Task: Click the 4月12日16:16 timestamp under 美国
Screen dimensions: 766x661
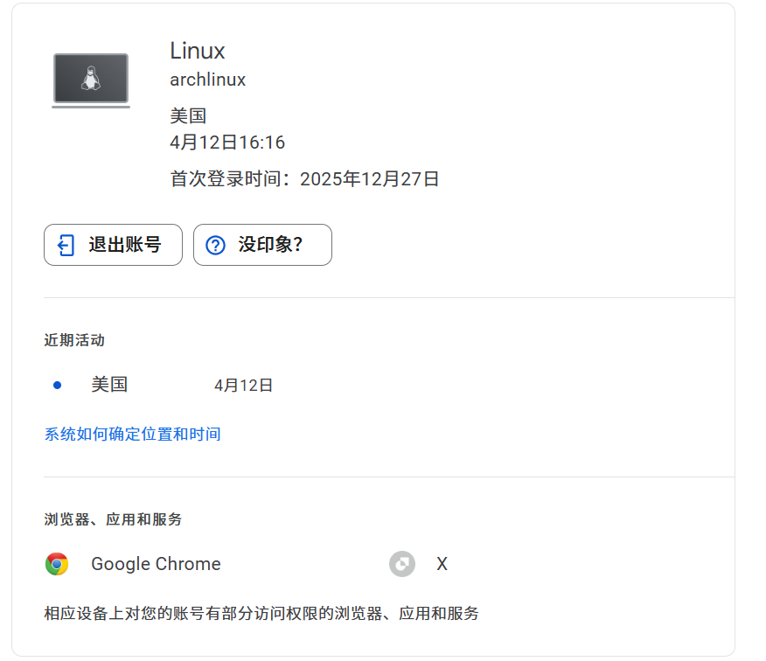Action: [x=228, y=142]
